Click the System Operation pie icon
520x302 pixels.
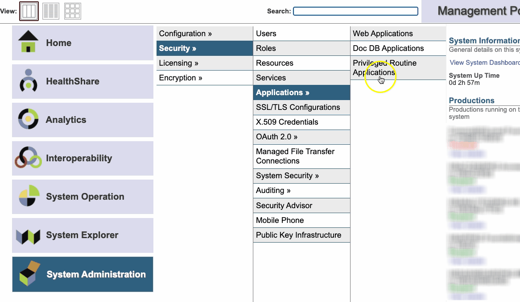coord(29,196)
